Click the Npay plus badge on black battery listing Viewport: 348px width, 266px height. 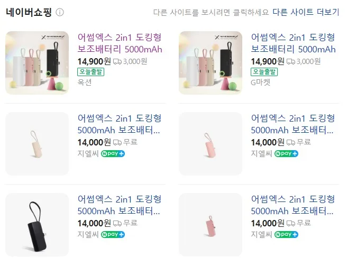(x=113, y=234)
